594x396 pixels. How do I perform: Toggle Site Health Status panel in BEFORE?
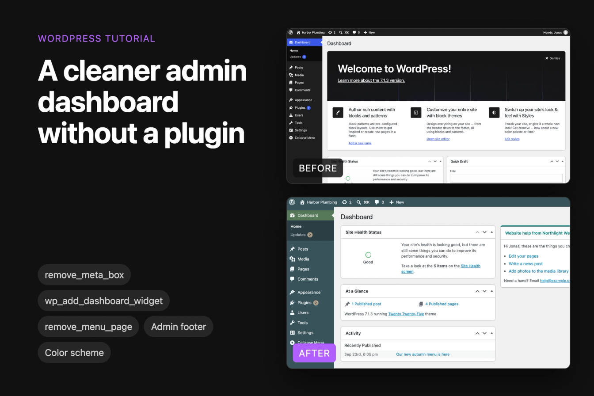tap(441, 161)
